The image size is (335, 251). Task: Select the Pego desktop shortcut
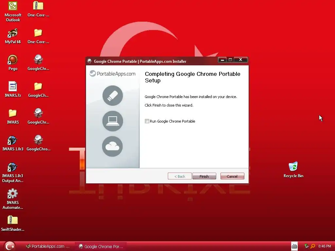click(x=13, y=63)
